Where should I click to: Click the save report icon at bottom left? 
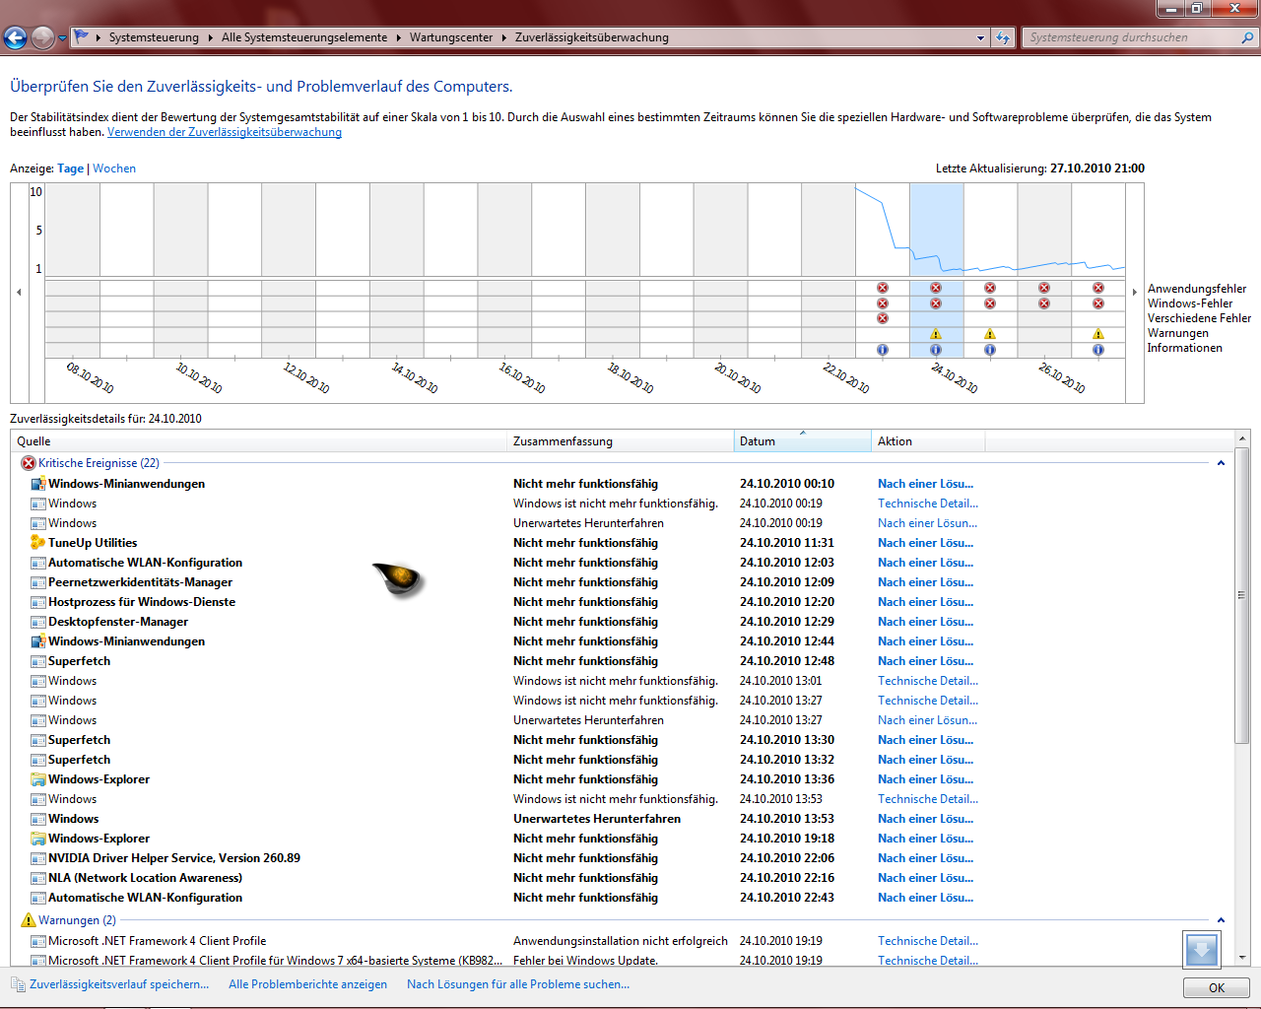18,984
